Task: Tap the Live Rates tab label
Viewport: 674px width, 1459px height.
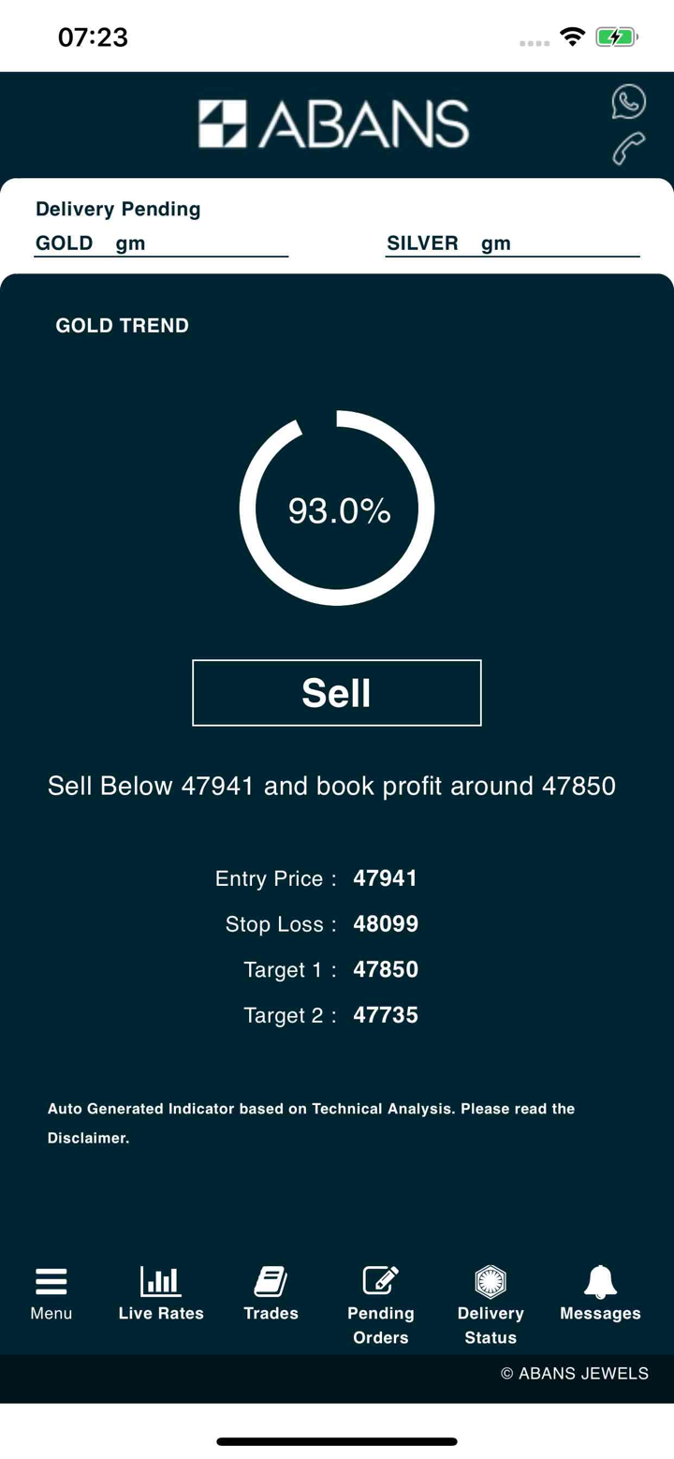Action: (x=161, y=1313)
